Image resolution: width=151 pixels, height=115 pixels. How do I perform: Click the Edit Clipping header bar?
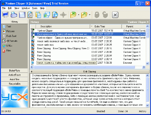click(90, 71)
